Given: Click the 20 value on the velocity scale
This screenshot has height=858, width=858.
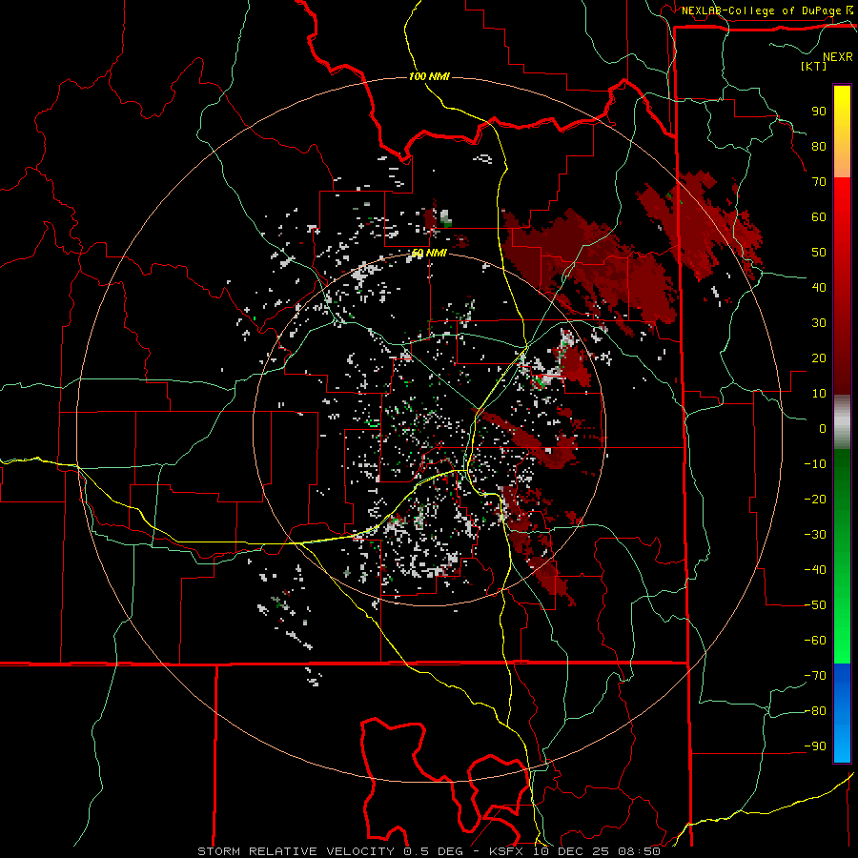Looking at the screenshot, I should pyautogui.click(x=819, y=358).
